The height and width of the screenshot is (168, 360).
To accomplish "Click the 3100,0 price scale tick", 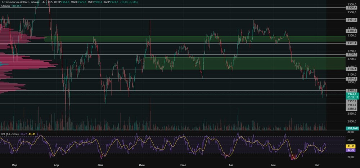I will click(x=352, y=75).
